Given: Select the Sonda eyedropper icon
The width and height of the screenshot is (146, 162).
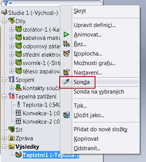Looking at the screenshot, I should click(67, 82).
